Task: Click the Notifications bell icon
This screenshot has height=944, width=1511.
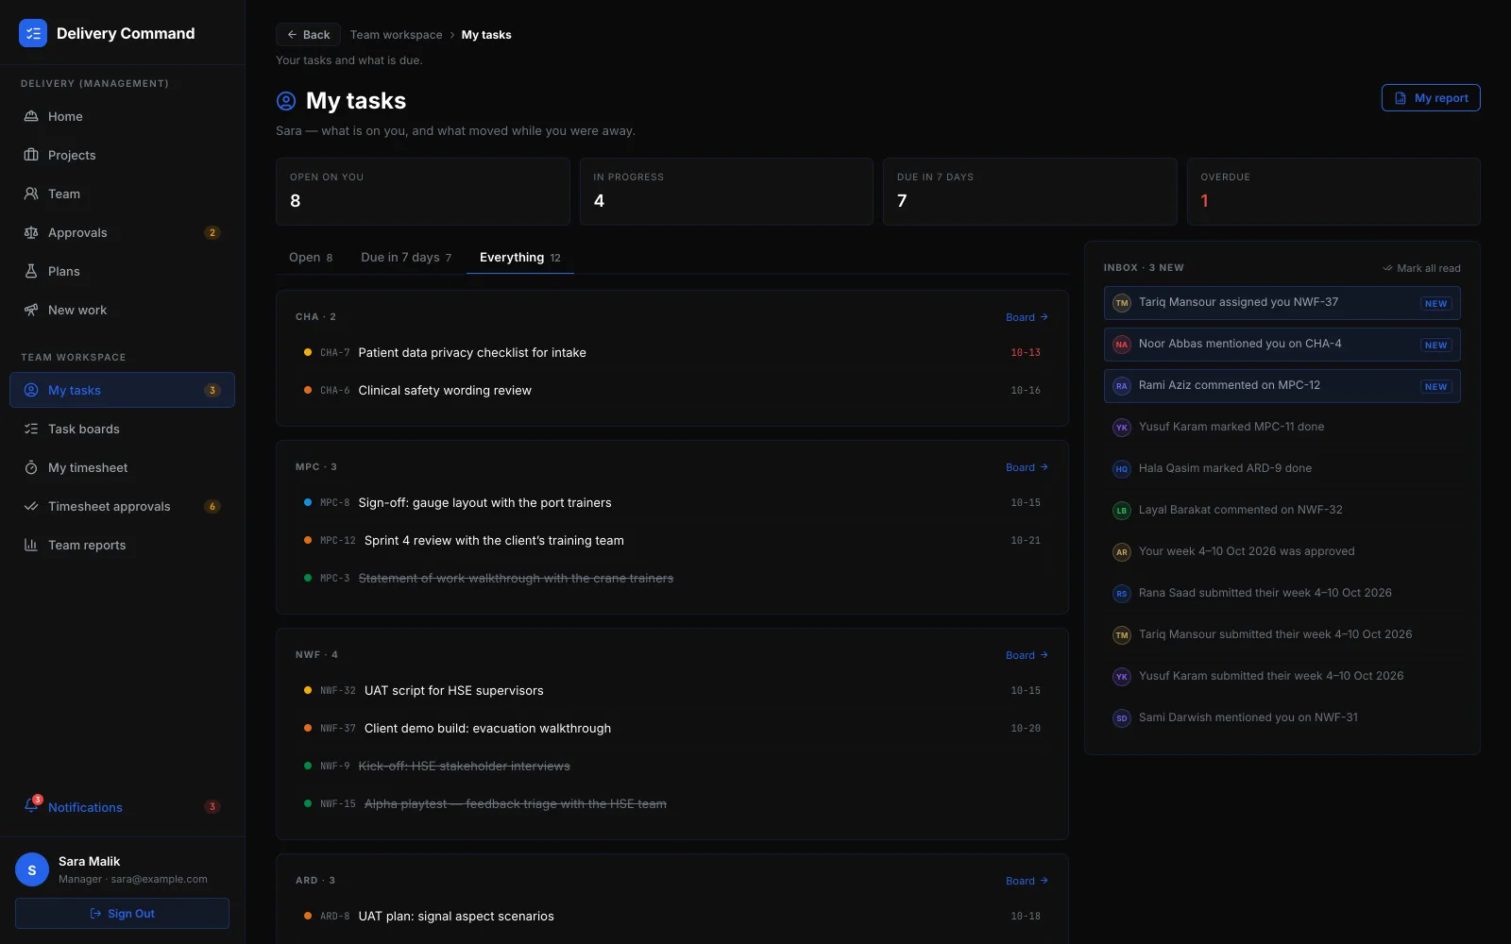Action: point(31,806)
